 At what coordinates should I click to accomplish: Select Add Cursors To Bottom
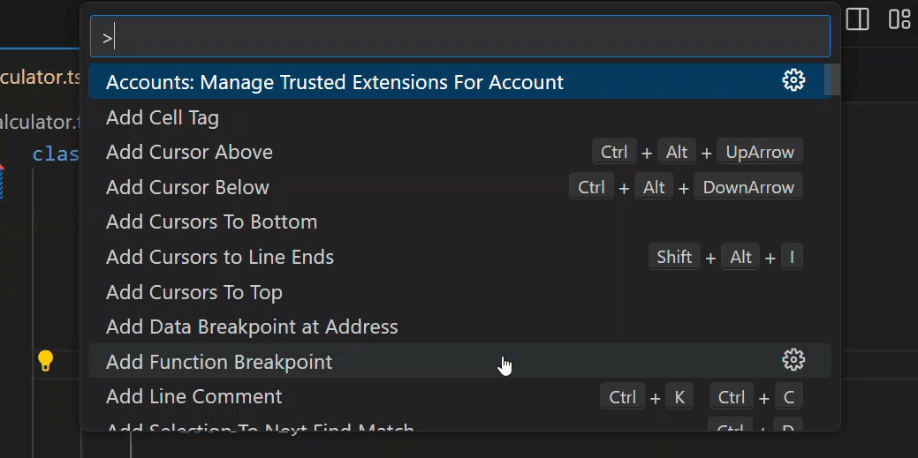pyautogui.click(x=211, y=221)
